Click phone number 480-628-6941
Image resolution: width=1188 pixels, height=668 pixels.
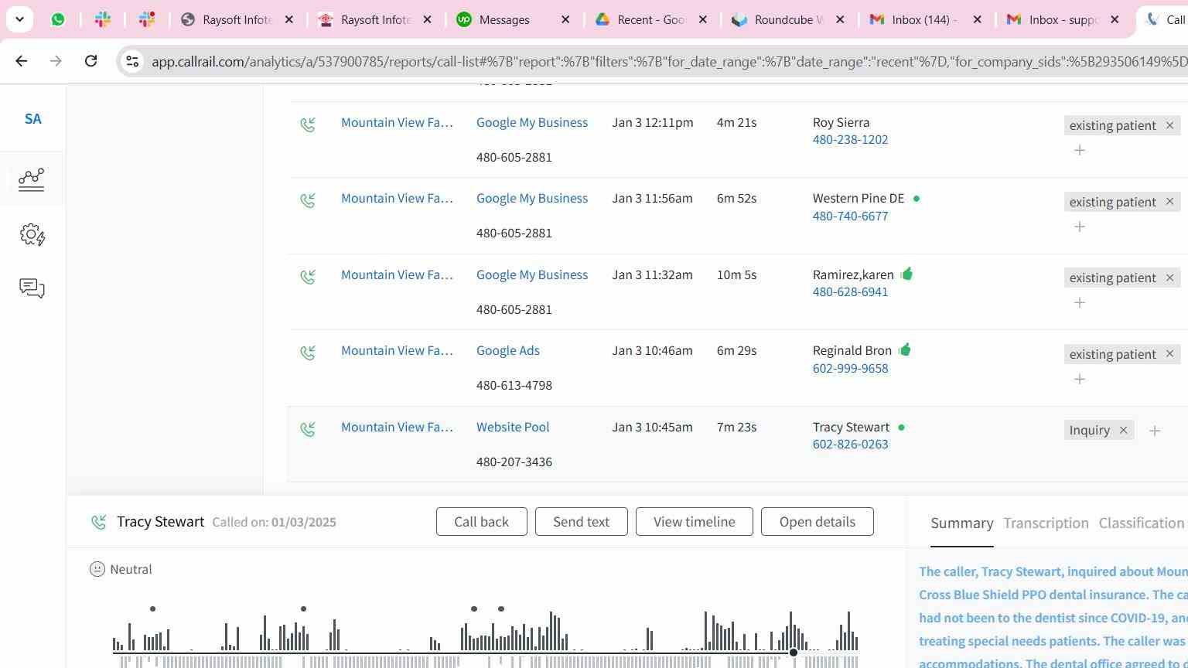(850, 292)
